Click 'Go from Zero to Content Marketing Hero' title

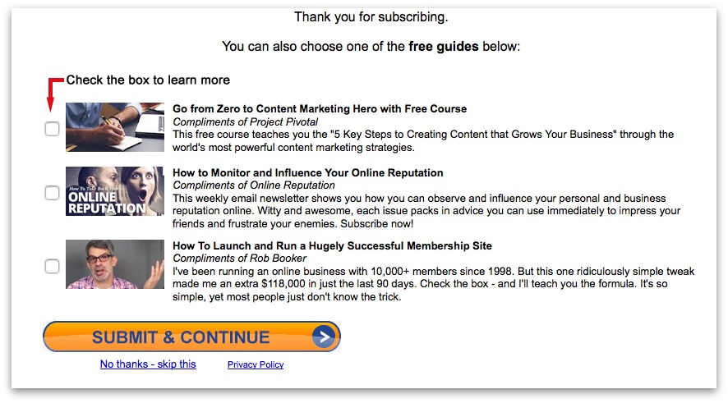click(x=320, y=108)
